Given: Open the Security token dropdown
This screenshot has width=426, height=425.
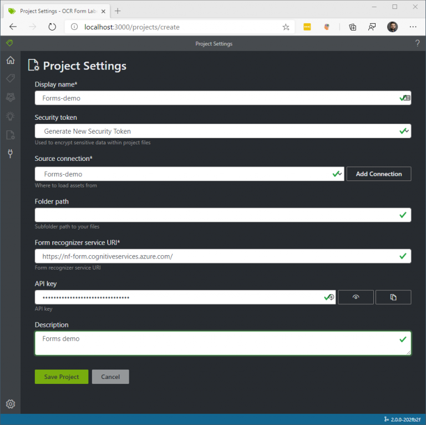Looking at the screenshot, I should 223,131.
